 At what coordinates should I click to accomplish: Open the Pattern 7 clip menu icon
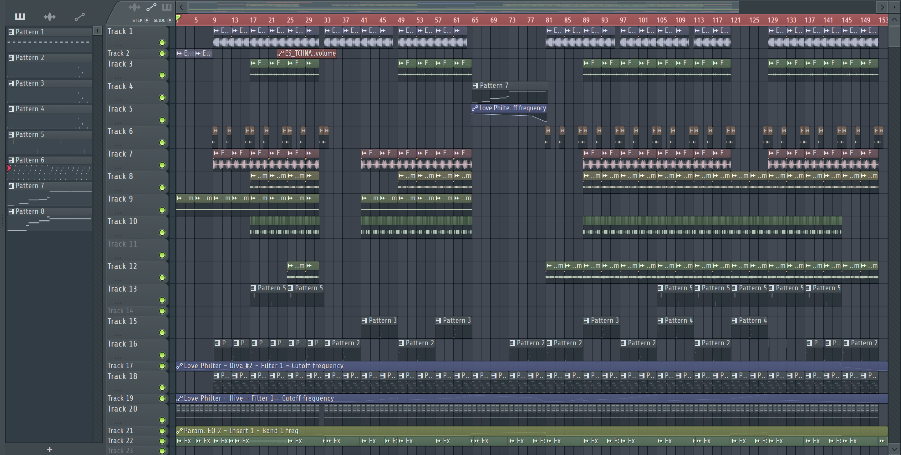(475, 86)
